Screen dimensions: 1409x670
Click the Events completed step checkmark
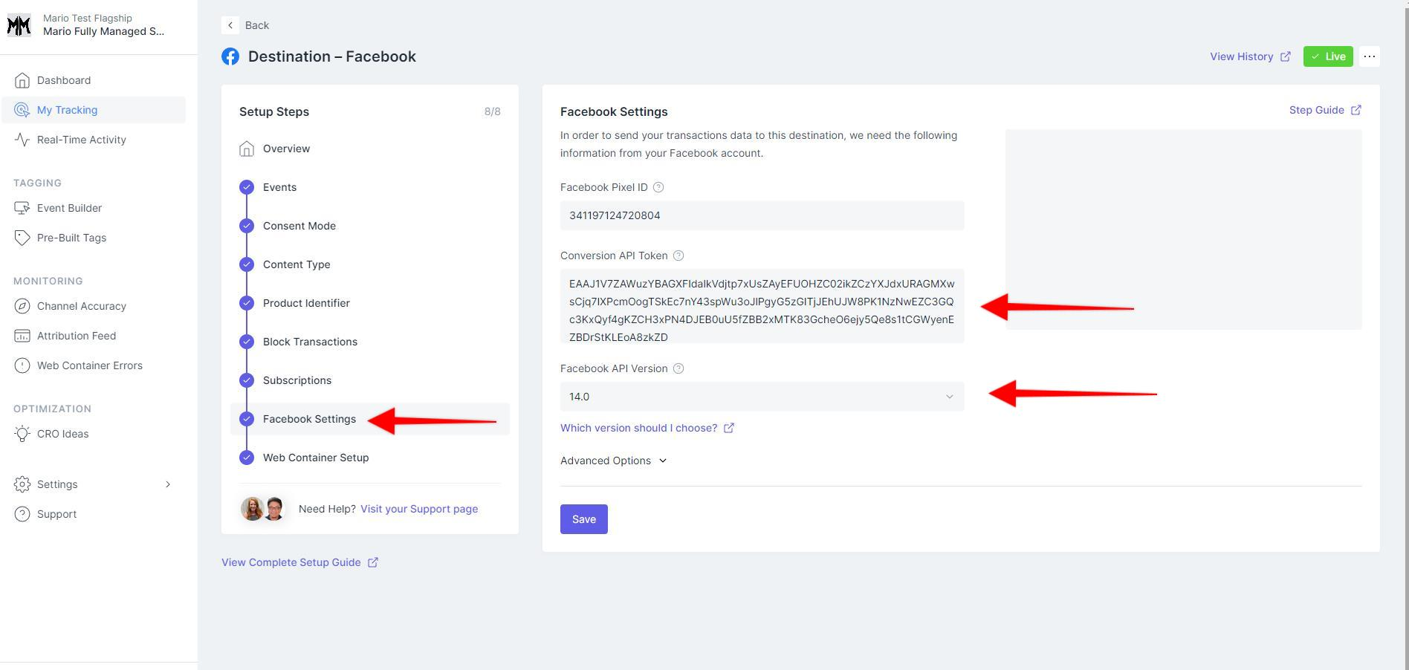coord(246,187)
